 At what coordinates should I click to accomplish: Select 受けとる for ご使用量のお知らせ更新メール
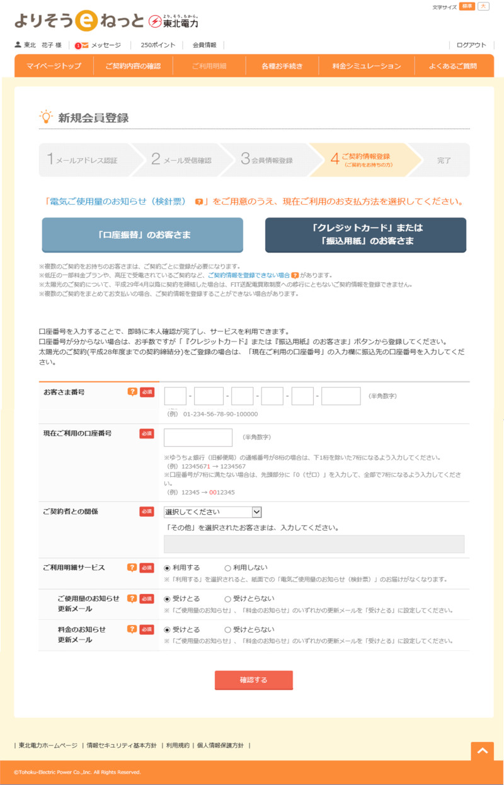(x=167, y=599)
